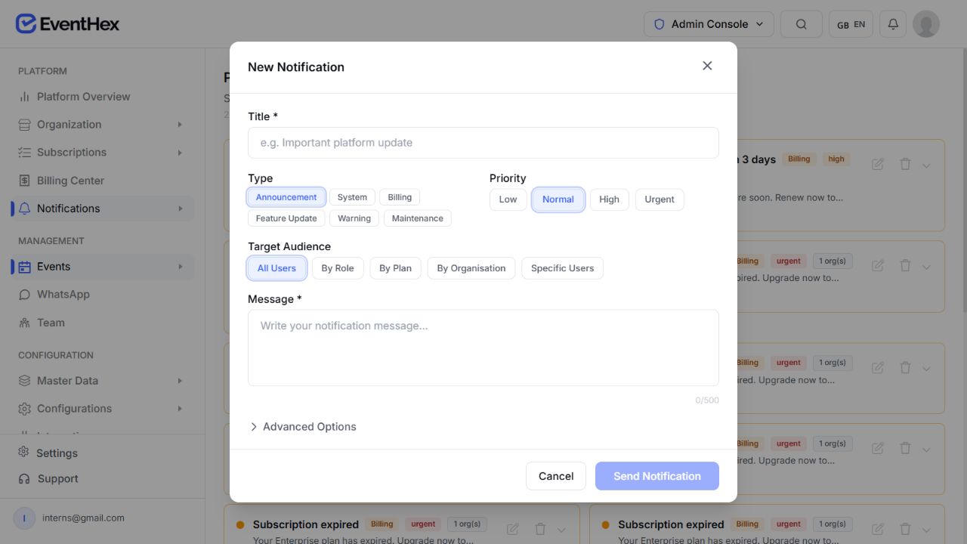The height and width of the screenshot is (544, 967).
Task: Click the EventHex logo
Action: click(x=67, y=24)
